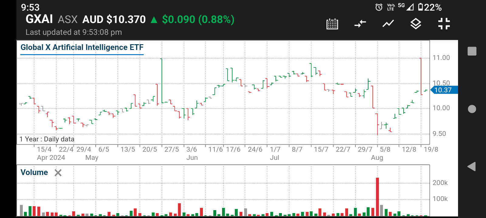Screen dimensions: 486x218
Task: Tap the 9.50 price axis label
Action: click(439, 134)
